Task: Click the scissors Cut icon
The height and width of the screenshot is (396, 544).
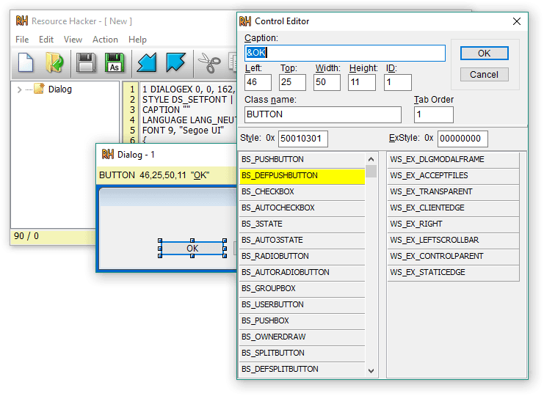Action: [210, 63]
